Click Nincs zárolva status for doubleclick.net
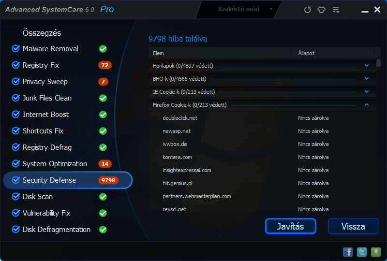The width and height of the screenshot is (387, 261). [x=313, y=118]
